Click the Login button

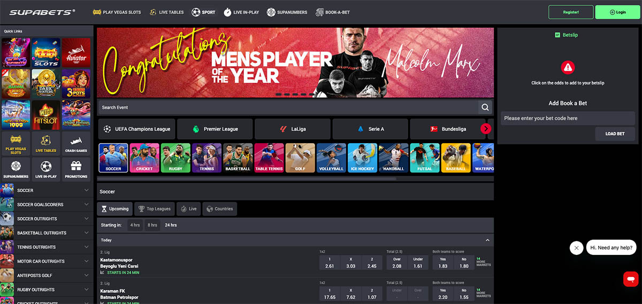pos(617,12)
